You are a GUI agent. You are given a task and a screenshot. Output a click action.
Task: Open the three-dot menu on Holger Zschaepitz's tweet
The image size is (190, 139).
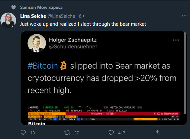tap(176, 40)
